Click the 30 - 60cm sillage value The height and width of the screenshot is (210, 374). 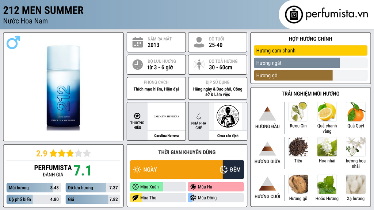point(221,67)
